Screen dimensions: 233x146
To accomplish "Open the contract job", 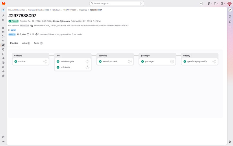I will coord(22,61).
